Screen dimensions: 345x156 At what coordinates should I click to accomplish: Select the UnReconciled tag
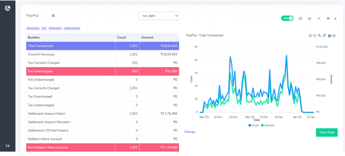point(72,28)
